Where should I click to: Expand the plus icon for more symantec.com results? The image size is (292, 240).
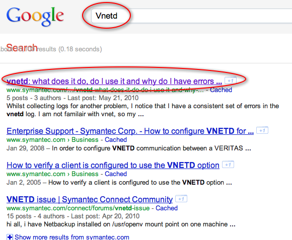pyautogui.click(x=10, y=237)
